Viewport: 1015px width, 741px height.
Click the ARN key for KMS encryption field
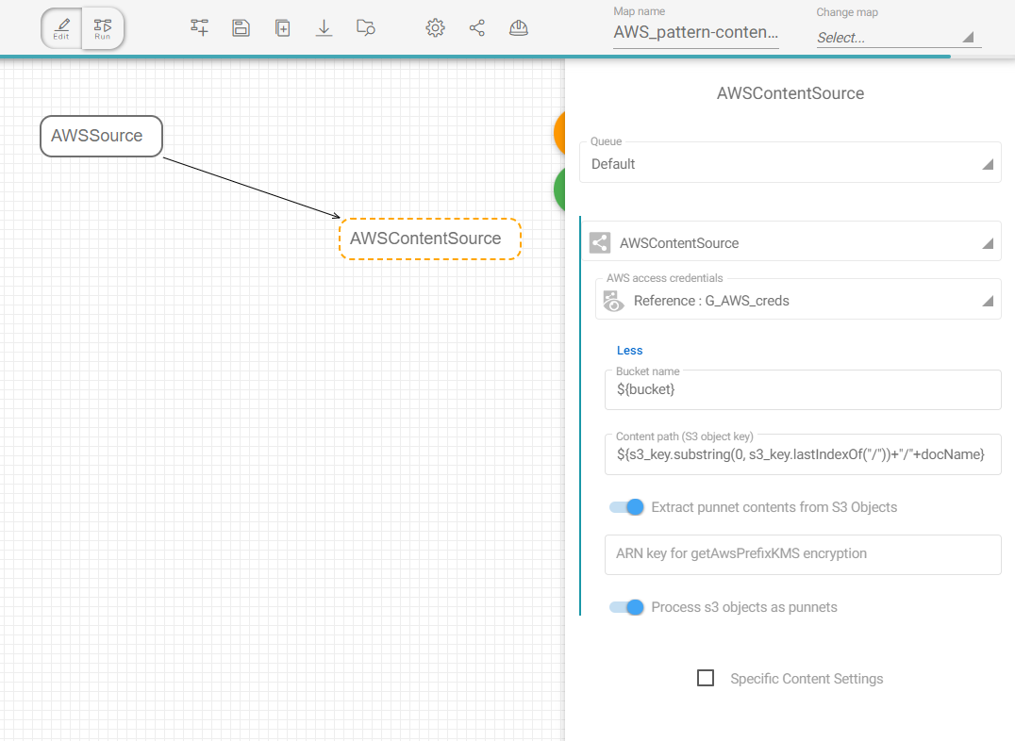803,554
